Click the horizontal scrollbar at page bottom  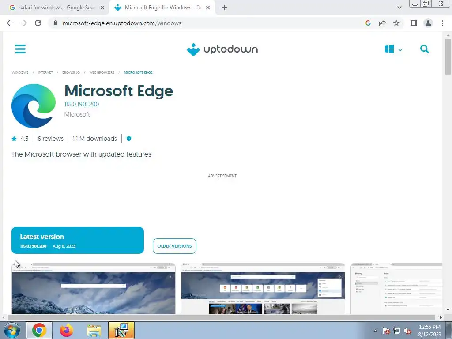click(221, 317)
